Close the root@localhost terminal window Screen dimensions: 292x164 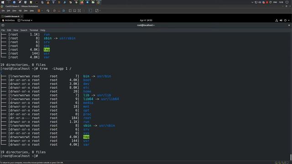(289, 25)
